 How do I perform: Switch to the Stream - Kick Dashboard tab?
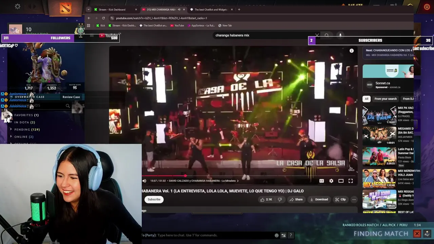coord(112,9)
